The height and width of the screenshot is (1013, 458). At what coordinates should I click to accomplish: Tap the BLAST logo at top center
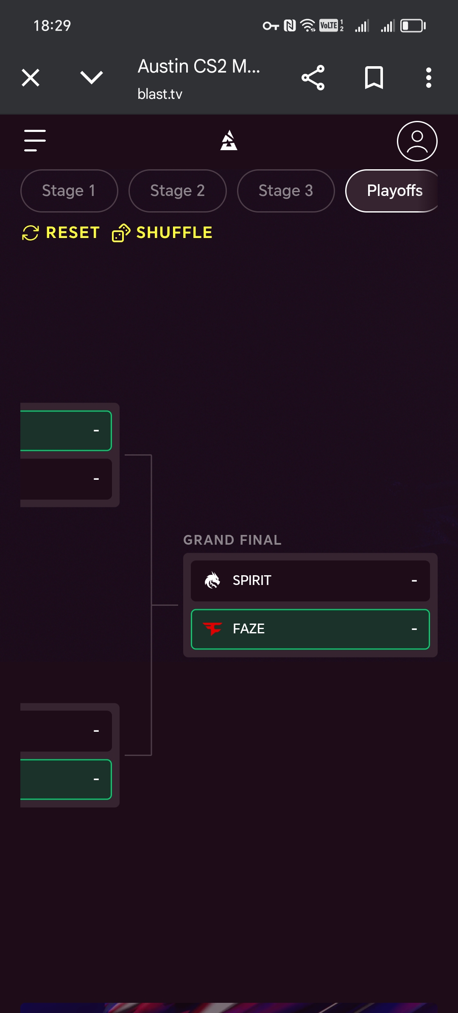pos(229,140)
